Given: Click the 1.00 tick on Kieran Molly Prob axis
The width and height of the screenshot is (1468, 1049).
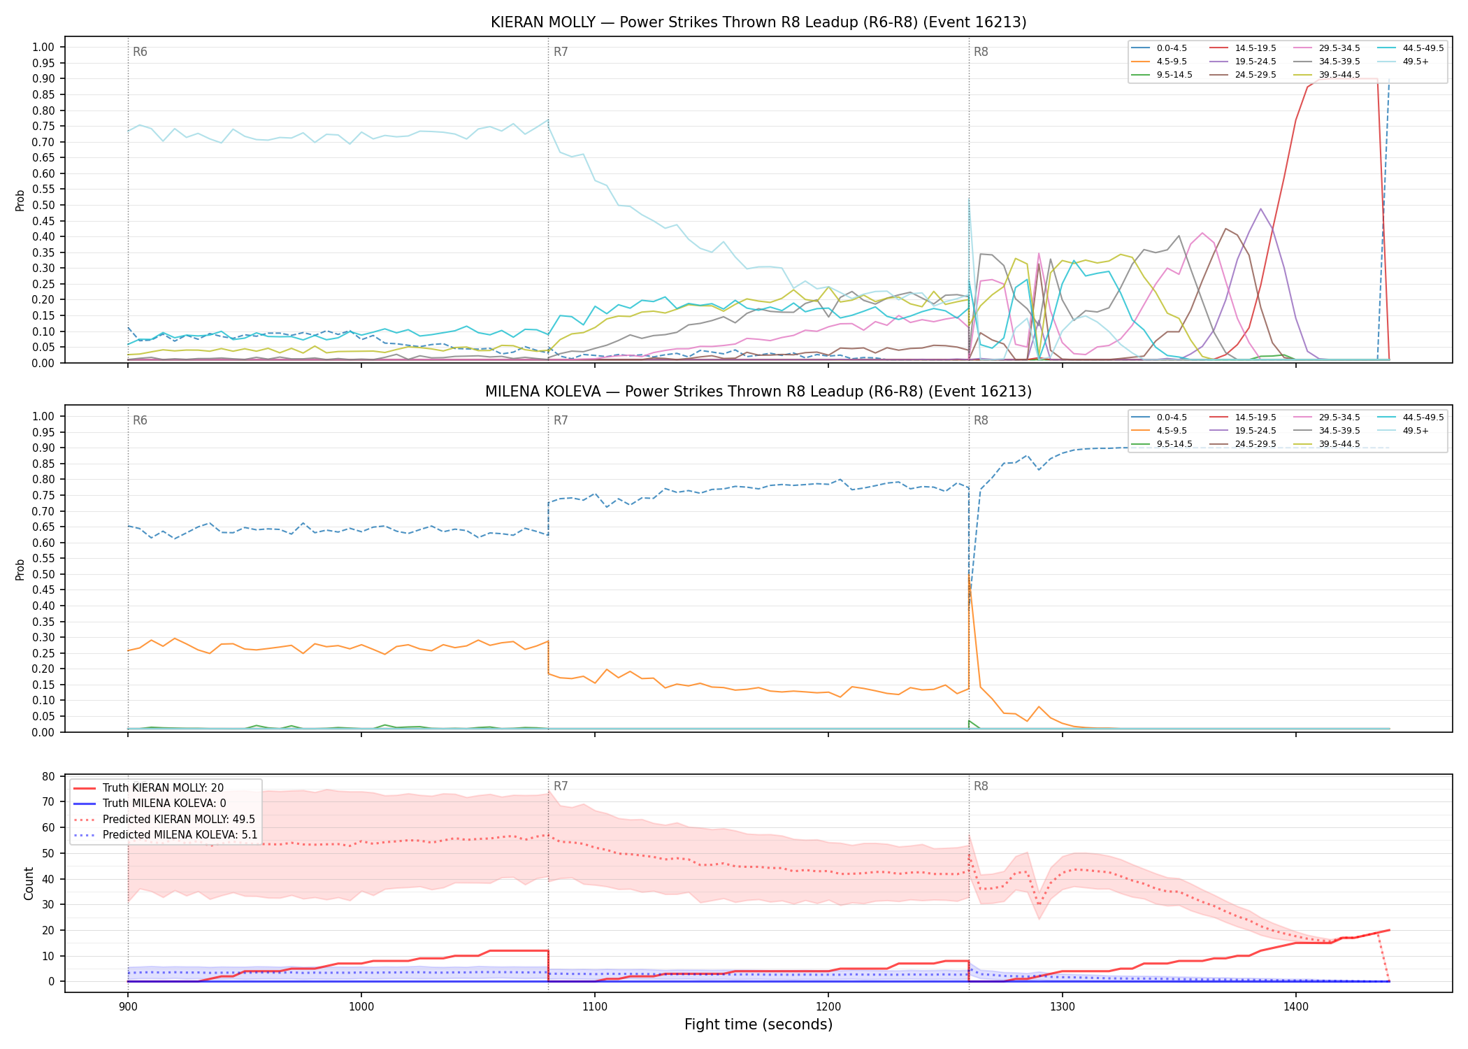Looking at the screenshot, I should [43, 47].
